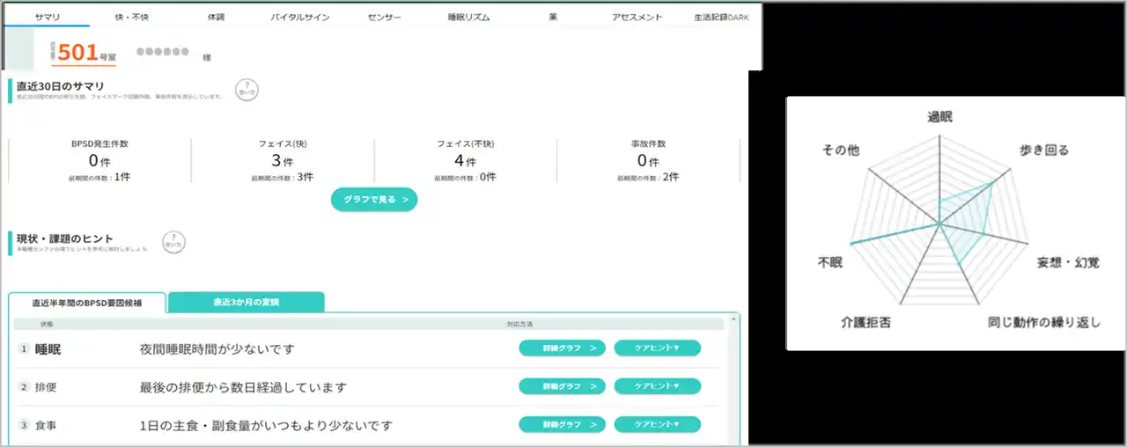
Task: Expand ケアヒント for the 睡眠 row
Action: coord(657,348)
